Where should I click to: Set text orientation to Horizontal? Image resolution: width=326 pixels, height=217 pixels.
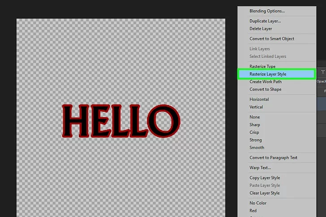(x=259, y=100)
